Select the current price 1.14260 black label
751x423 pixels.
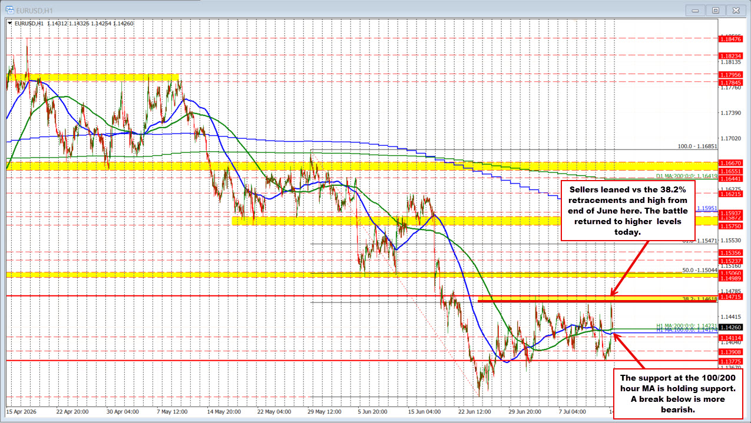coord(730,327)
